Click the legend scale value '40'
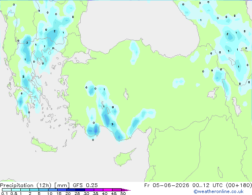The width and height of the screenshot is (252, 195). click(x=105, y=193)
